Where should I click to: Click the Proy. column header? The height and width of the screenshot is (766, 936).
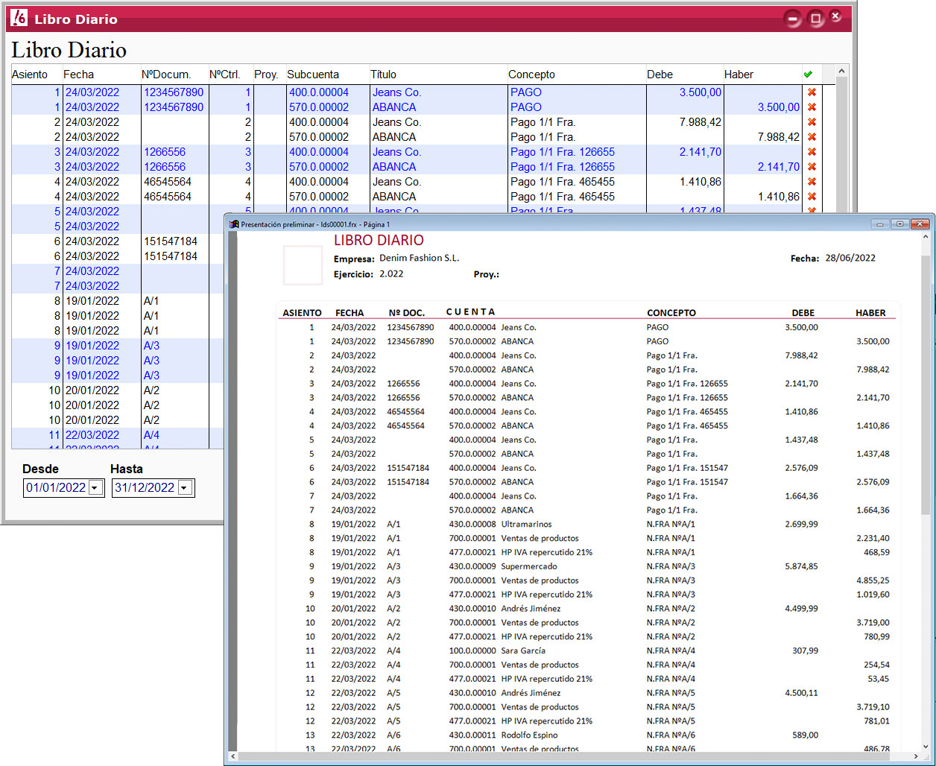pyautogui.click(x=269, y=75)
